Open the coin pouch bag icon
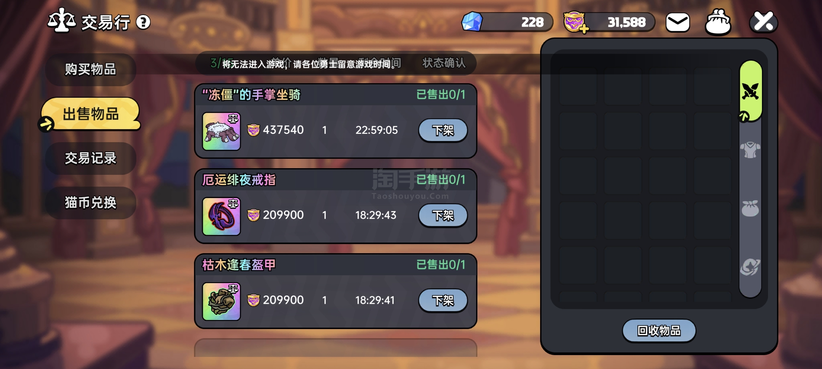The width and height of the screenshot is (822, 369). coord(718,21)
